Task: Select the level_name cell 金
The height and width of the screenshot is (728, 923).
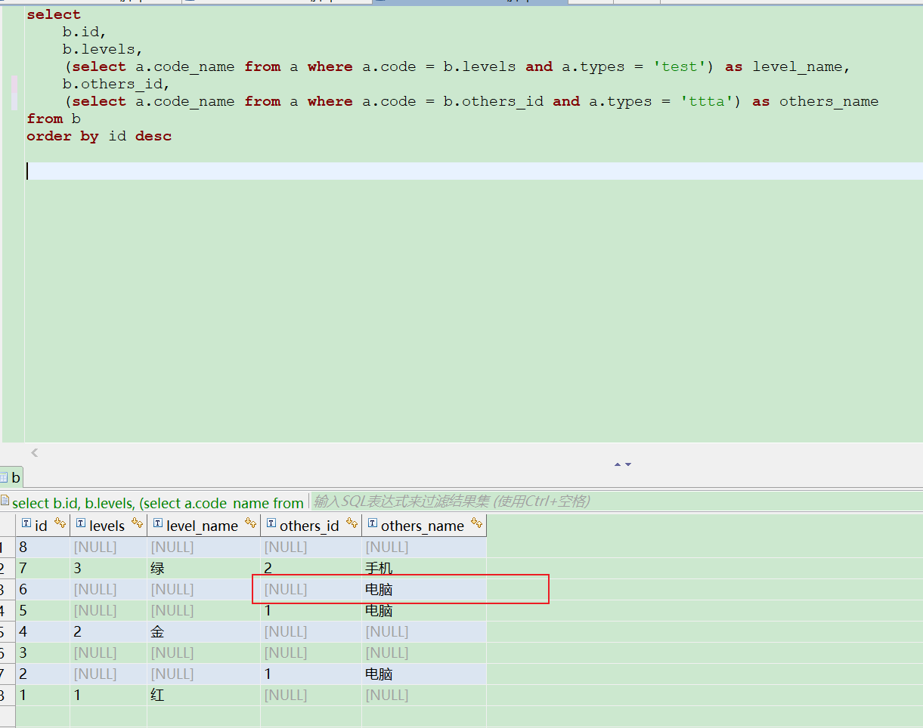Action: pyautogui.click(x=203, y=631)
